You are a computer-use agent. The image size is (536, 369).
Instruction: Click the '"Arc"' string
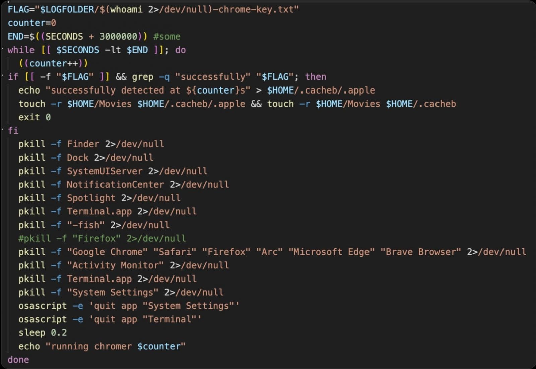[269, 252]
